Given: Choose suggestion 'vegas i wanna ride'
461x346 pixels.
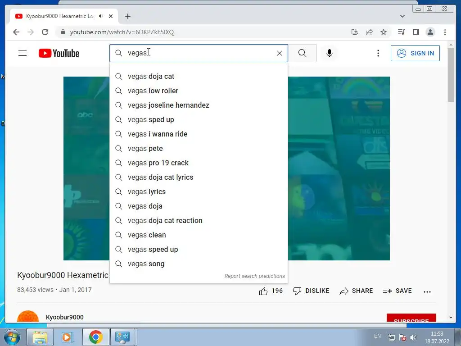Looking at the screenshot, I should [199, 134].
